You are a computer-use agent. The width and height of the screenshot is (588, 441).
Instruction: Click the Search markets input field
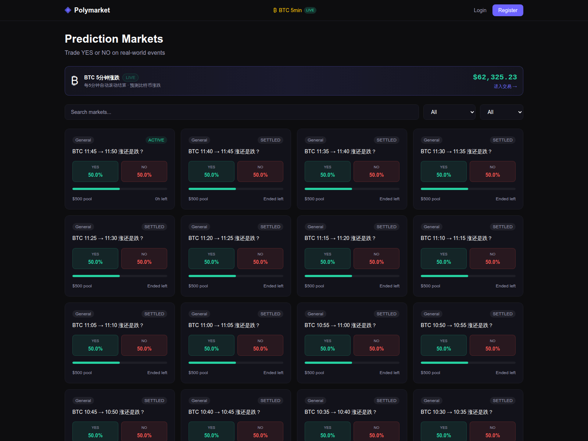(x=242, y=112)
